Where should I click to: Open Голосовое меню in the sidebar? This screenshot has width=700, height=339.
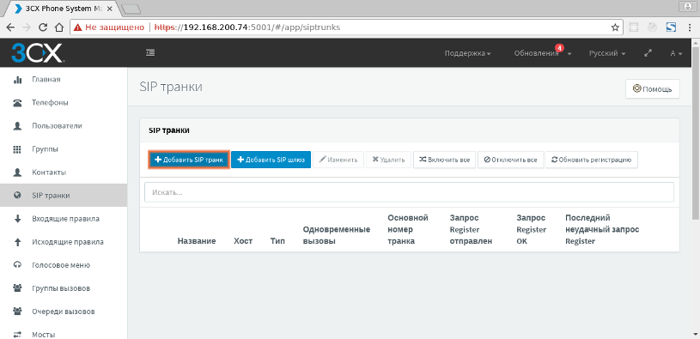pos(64,265)
